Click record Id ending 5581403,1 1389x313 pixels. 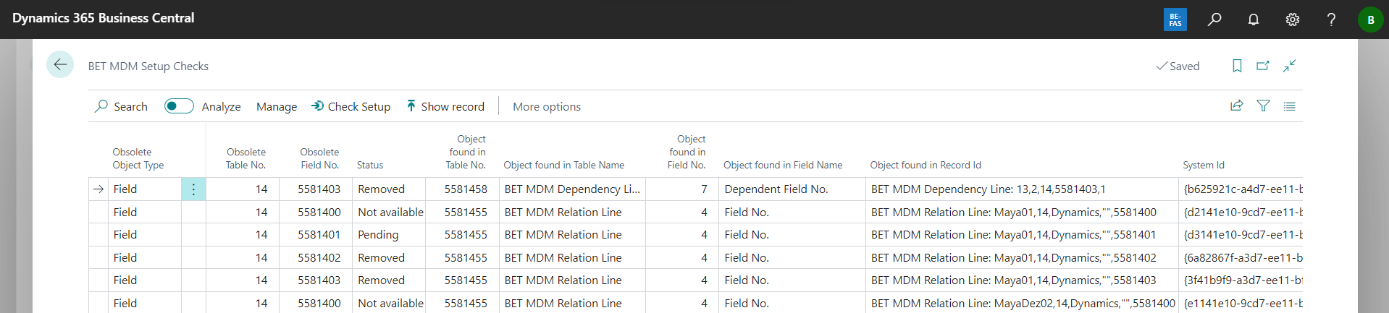coord(1022,189)
